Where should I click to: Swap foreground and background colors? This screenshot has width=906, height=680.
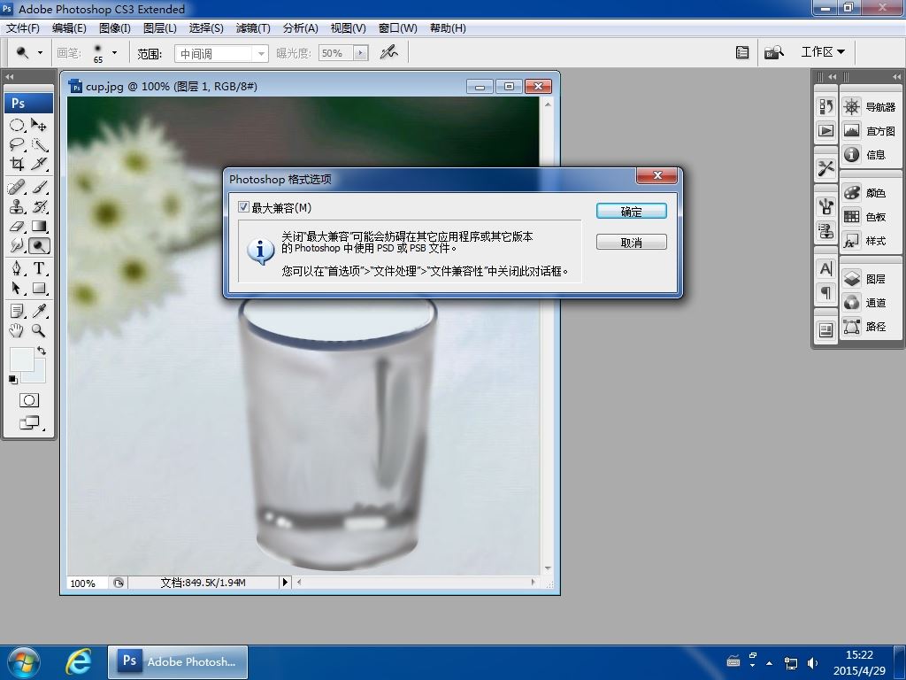click(42, 351)
